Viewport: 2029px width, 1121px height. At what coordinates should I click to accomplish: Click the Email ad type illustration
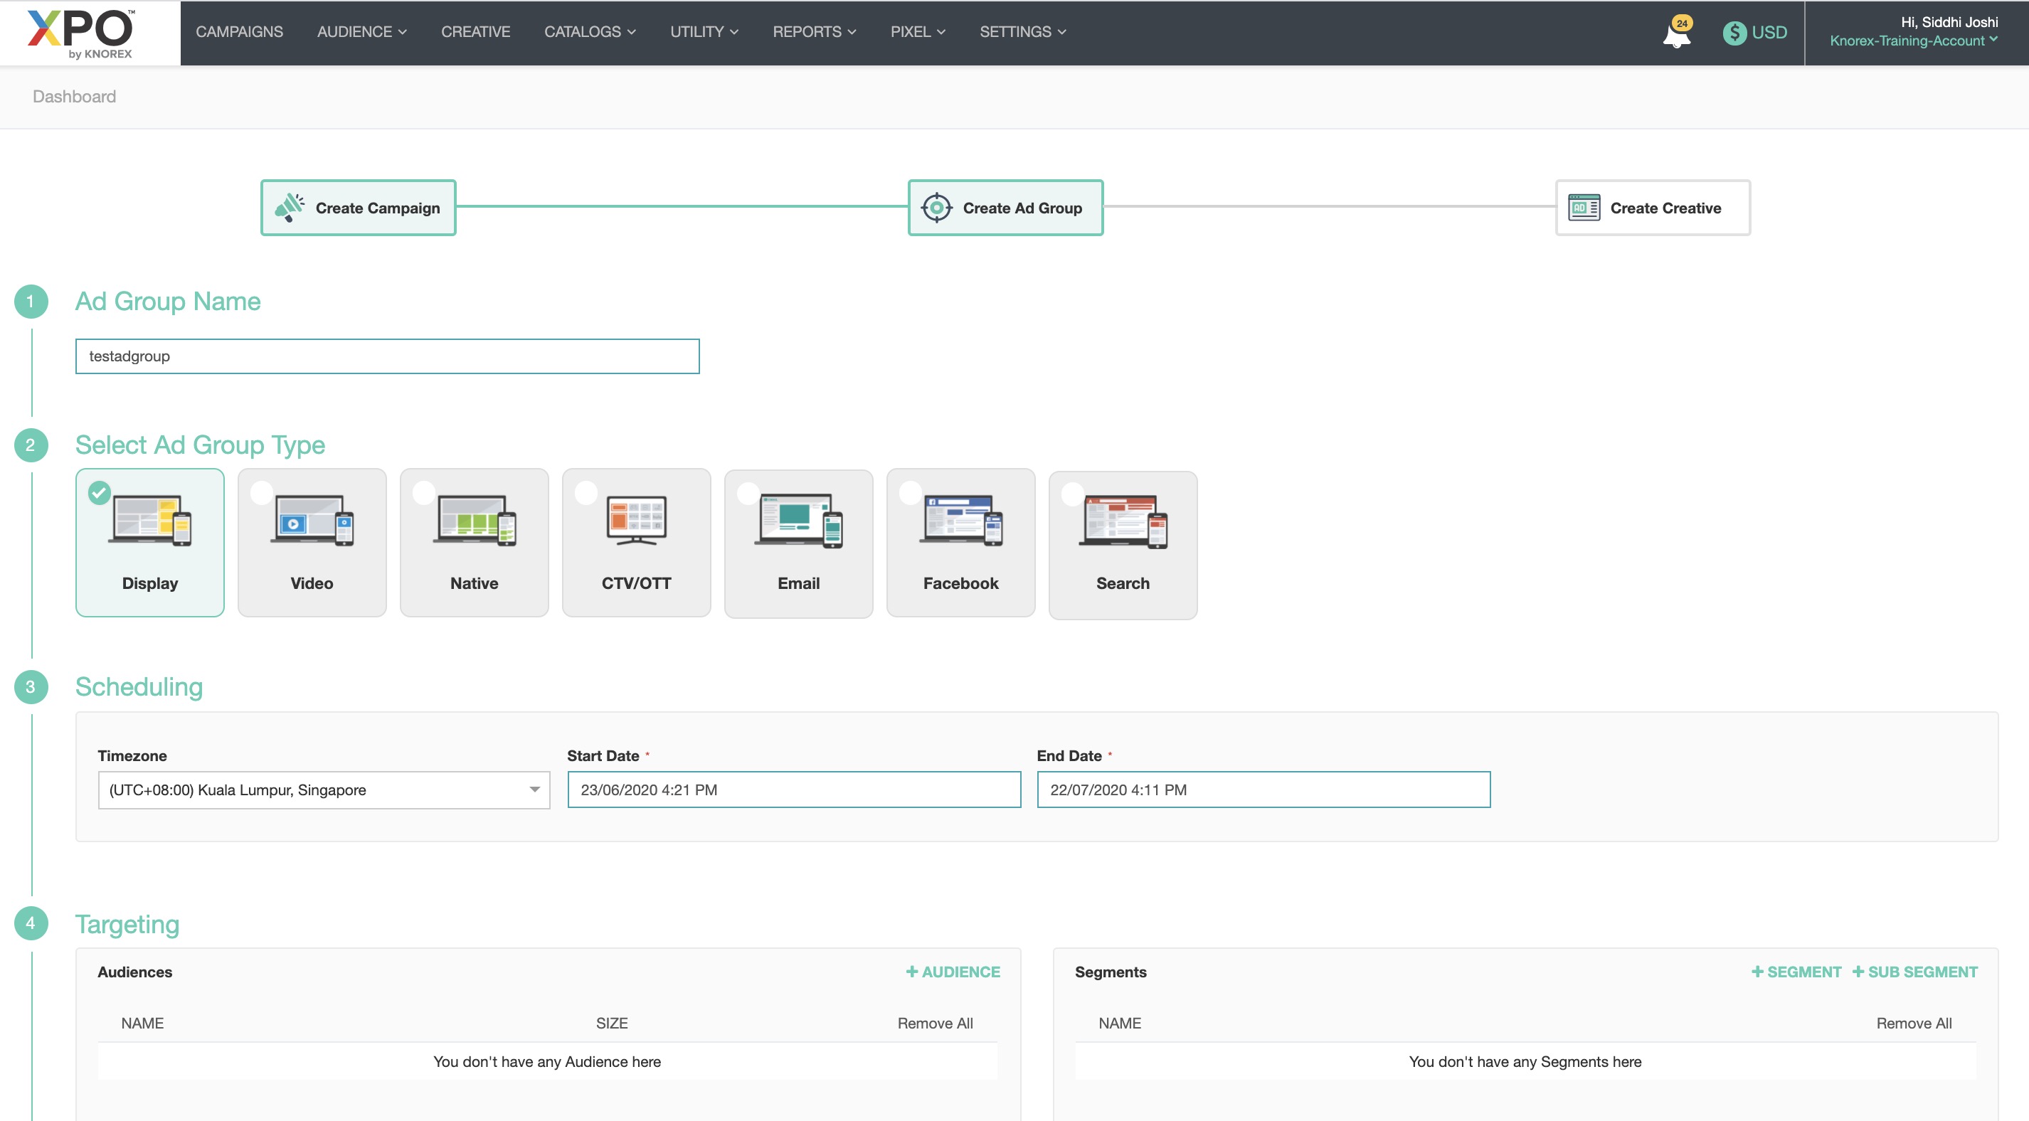[x=798, y=520]
